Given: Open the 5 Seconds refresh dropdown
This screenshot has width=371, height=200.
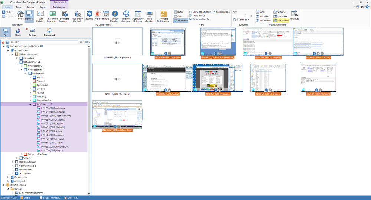Looking at the screenshot, I should click(x=241, y=20).
